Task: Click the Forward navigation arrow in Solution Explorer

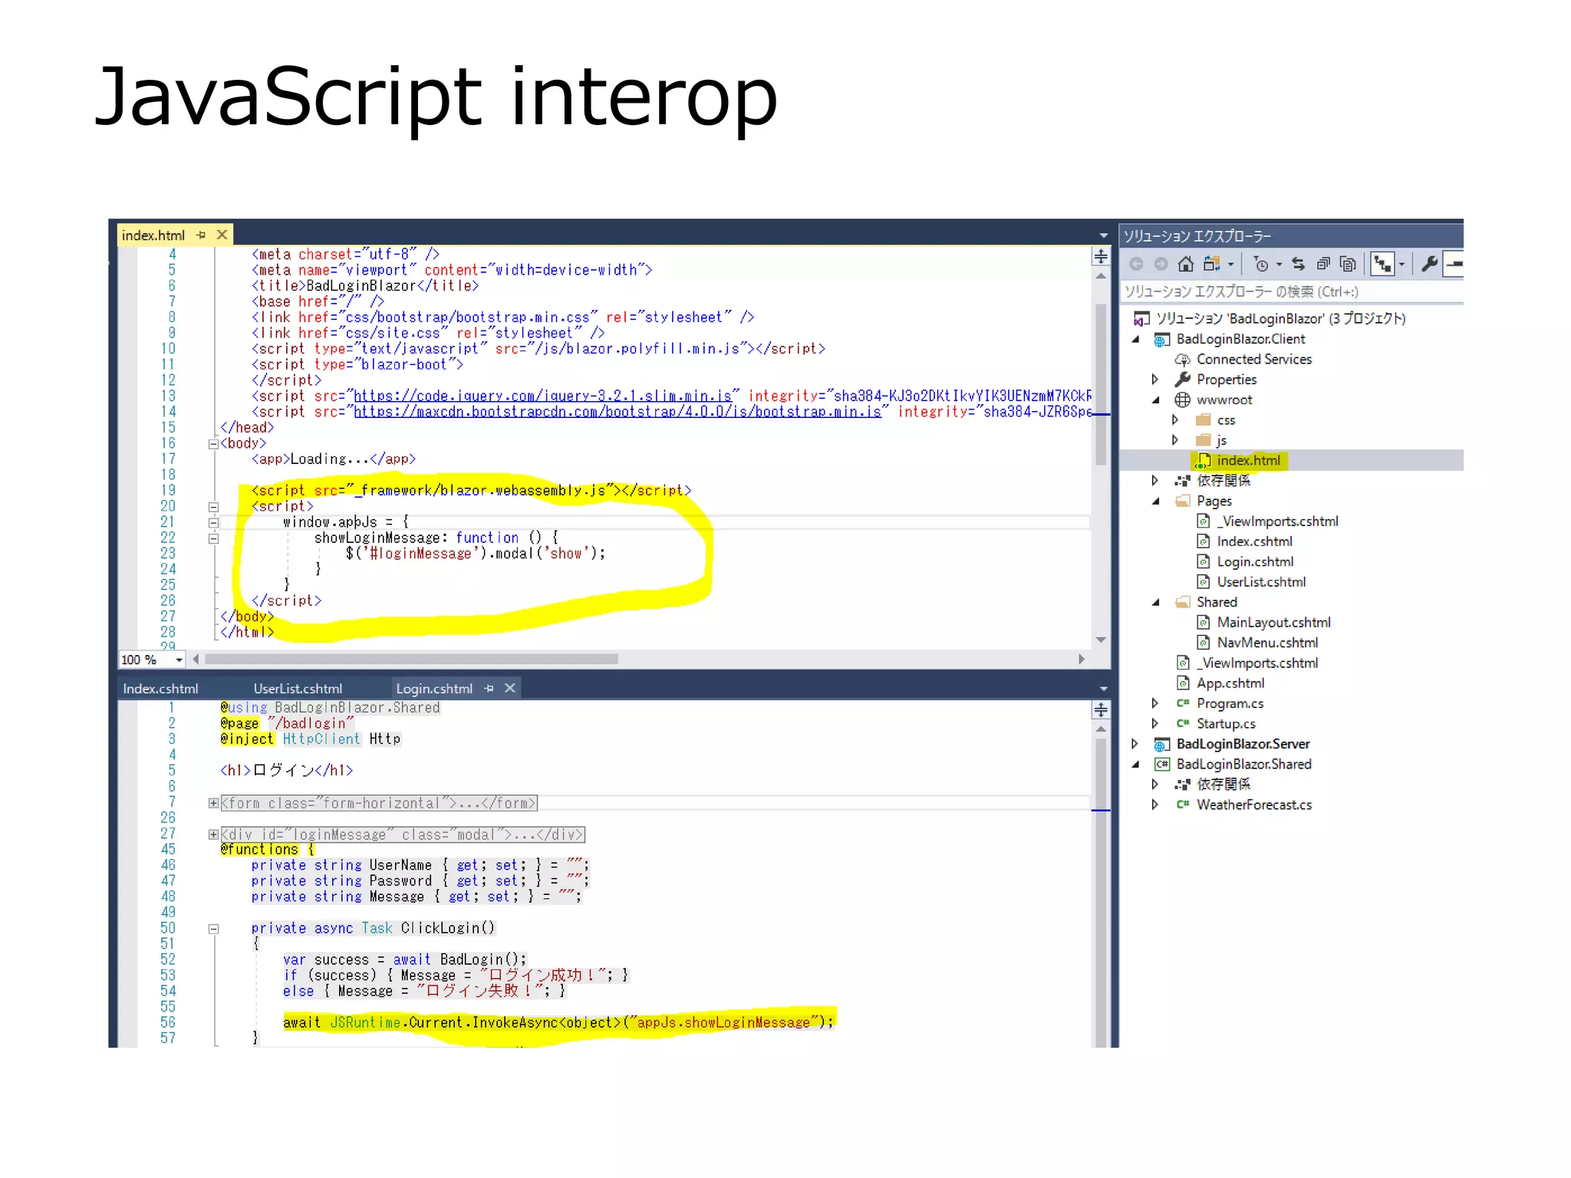Action: [x=1161, y=264]
